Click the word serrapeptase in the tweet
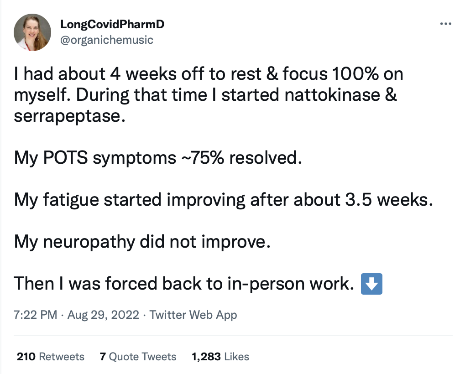The height and width of the screenshot is (374, 460). click(68, 116)
